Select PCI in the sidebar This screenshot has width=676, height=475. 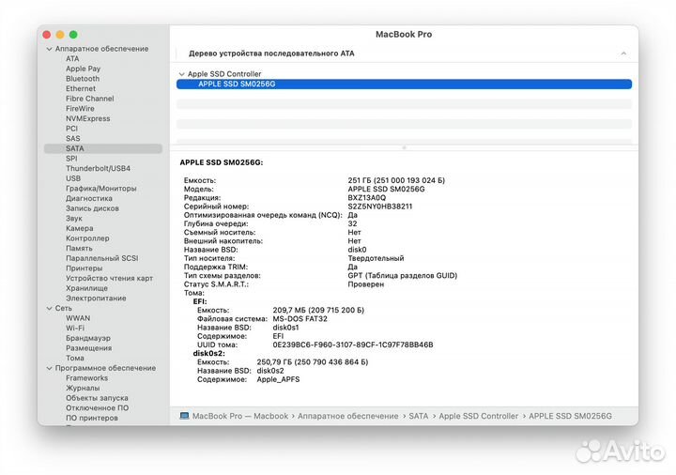pos(71,129)
